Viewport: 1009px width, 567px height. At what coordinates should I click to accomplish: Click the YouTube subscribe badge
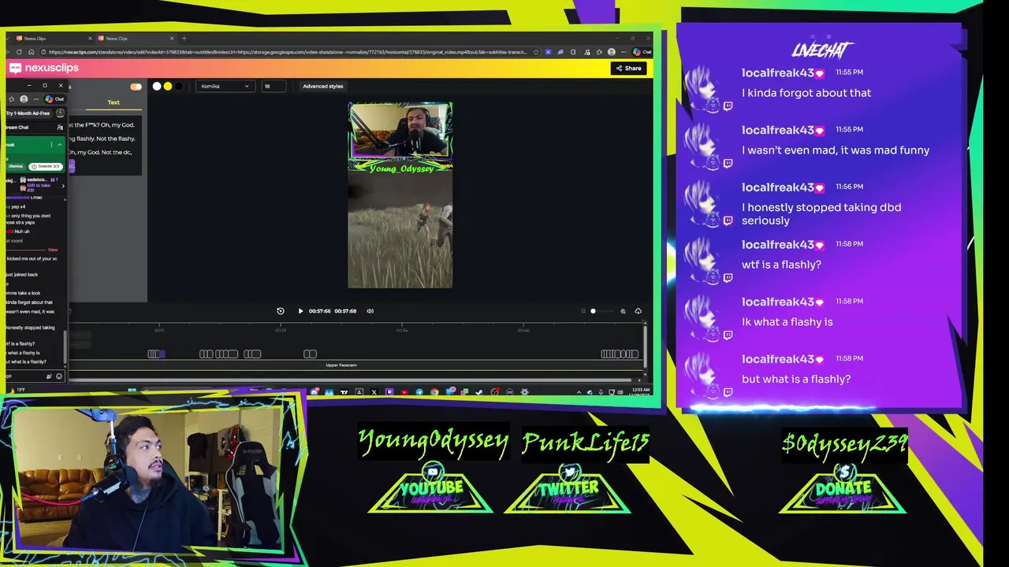[431, 488]
